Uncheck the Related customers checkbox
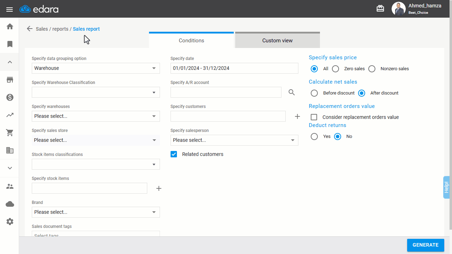Viewport: 452px width, 254px height. [x=174, y=154]
